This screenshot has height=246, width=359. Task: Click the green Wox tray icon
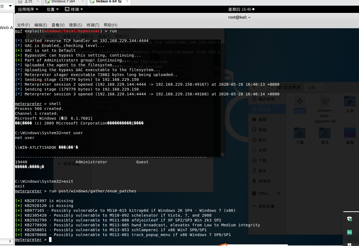click(350, 232)
